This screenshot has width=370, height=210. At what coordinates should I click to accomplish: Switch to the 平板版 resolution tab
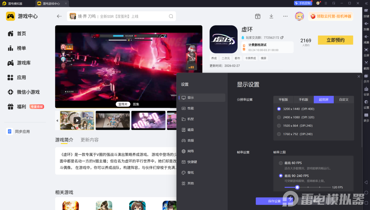click(x=283, y=100)
